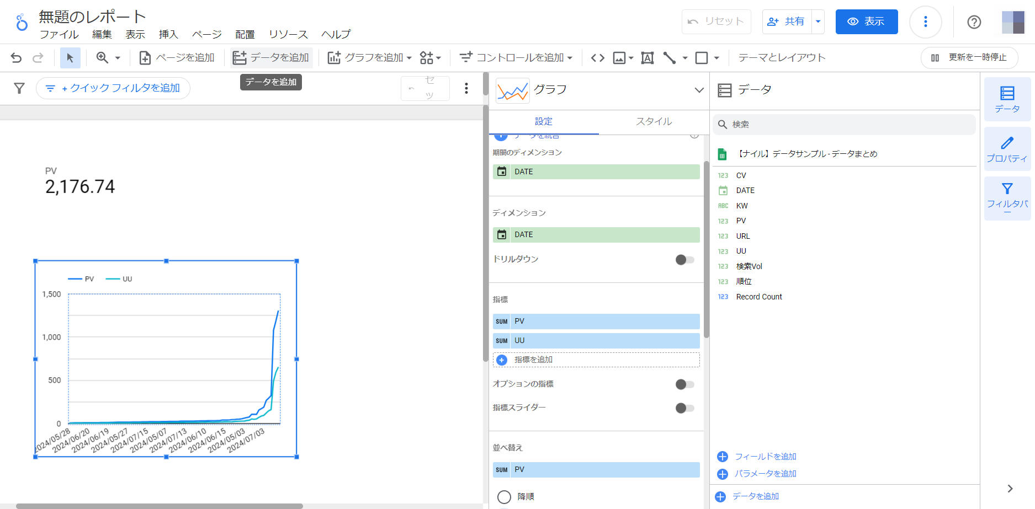Toggle the optional metrics switch
Image resolution: width=1035 pixels, height=509 pixels.
click(685, 384)
